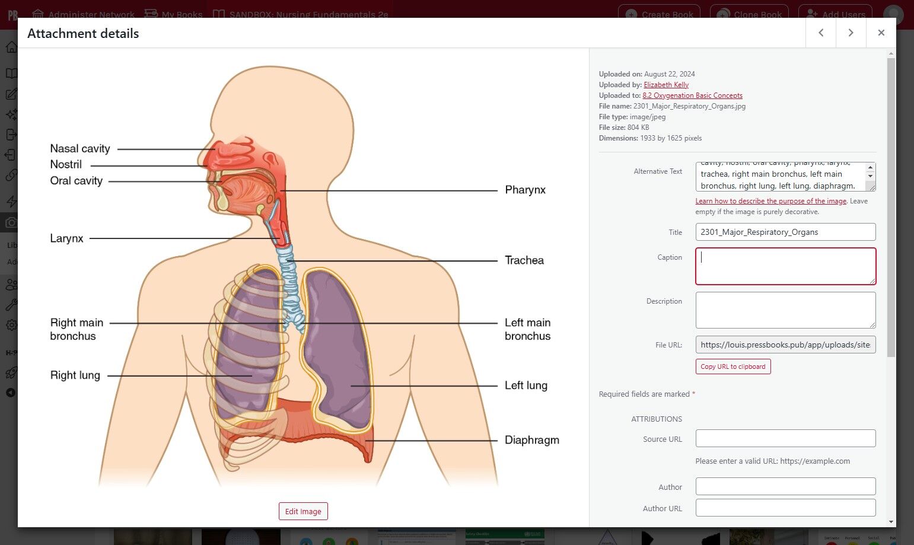Click the up arrow of the details panel scrollbar
Screen dimensions: 914x545
pyautogui.click(x=891, y=53)
